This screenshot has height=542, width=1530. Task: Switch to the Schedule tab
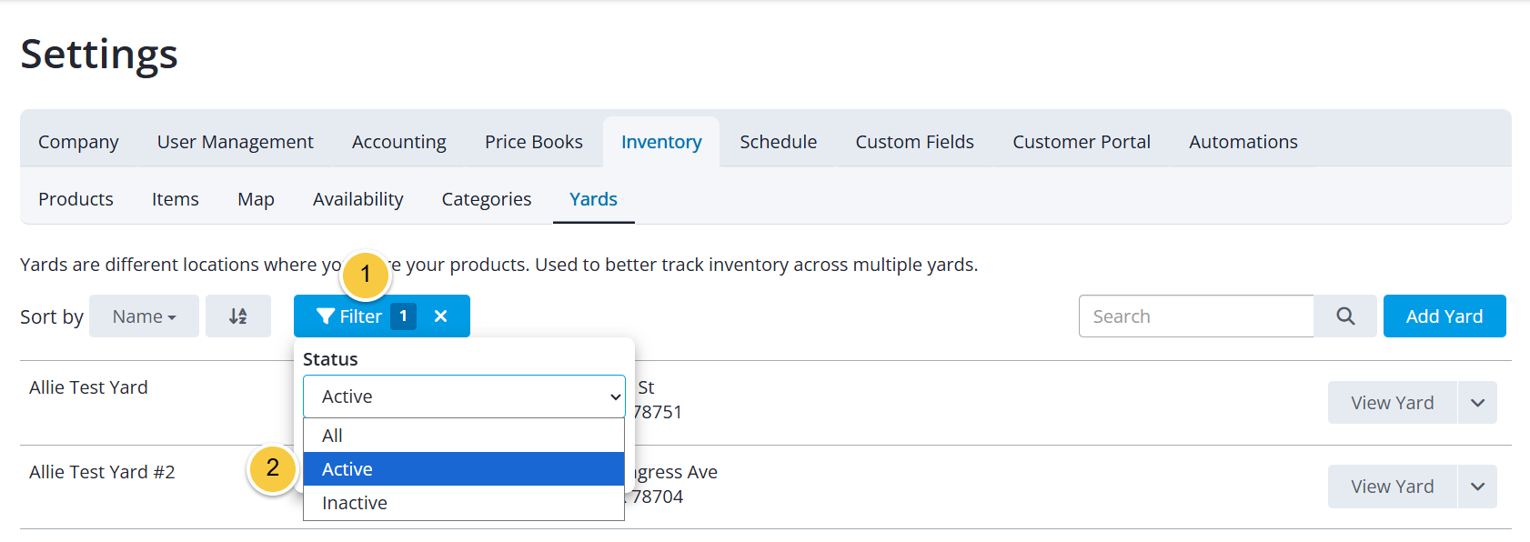point(779,142)
